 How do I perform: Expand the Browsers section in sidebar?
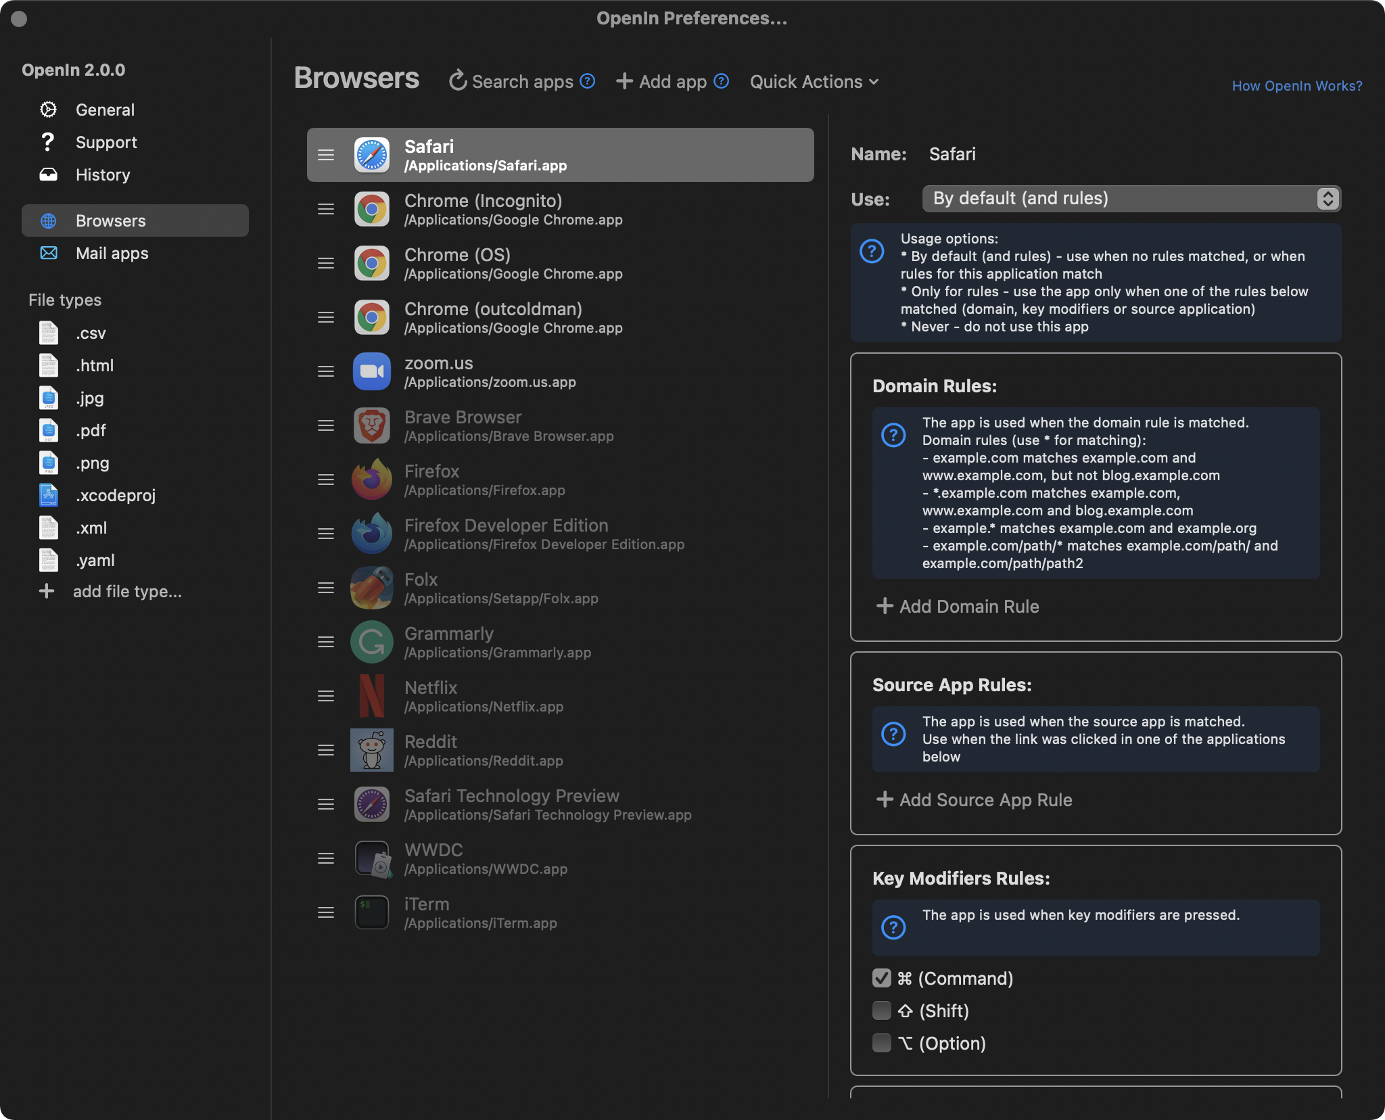[111, 219]
